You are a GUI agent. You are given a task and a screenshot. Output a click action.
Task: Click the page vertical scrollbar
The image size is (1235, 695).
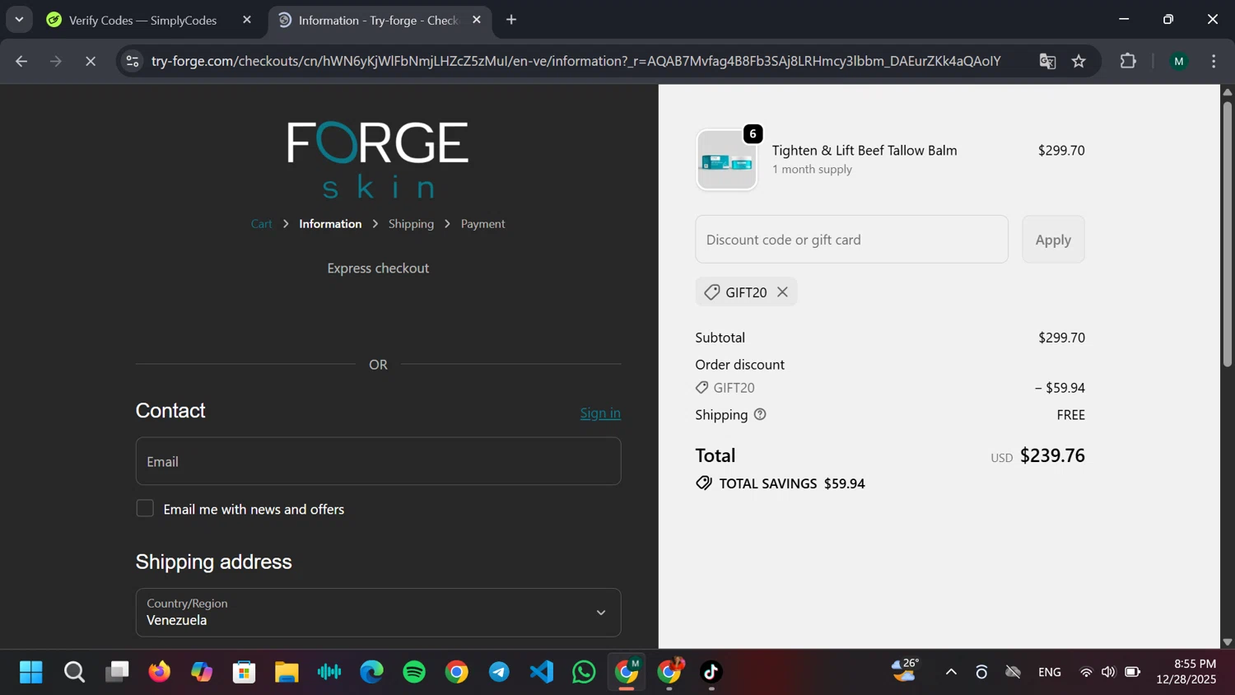pyautogui.click(x=1227, y=234)
